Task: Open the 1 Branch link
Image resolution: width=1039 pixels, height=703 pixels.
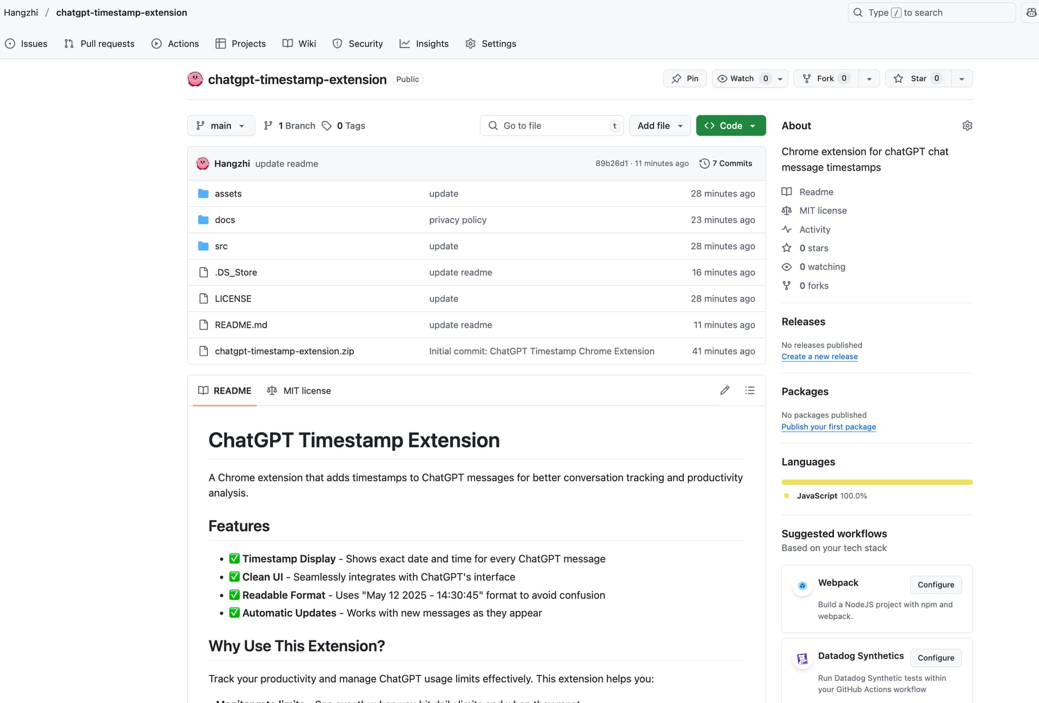Action: pyautogui.click(x=290, y=126)
